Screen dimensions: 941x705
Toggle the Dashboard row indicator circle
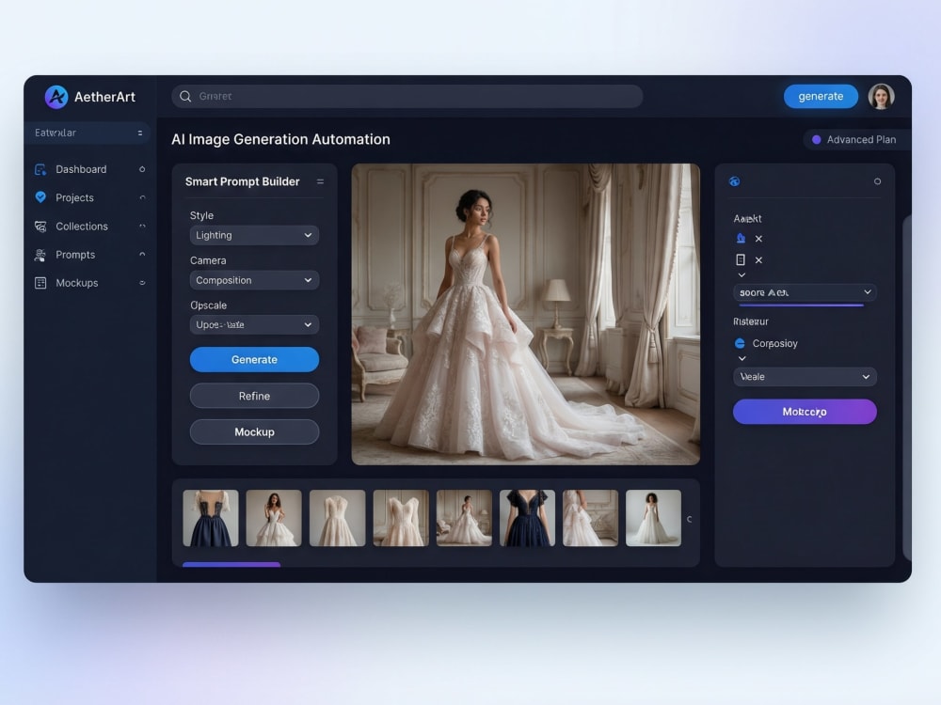click(142, 169)
